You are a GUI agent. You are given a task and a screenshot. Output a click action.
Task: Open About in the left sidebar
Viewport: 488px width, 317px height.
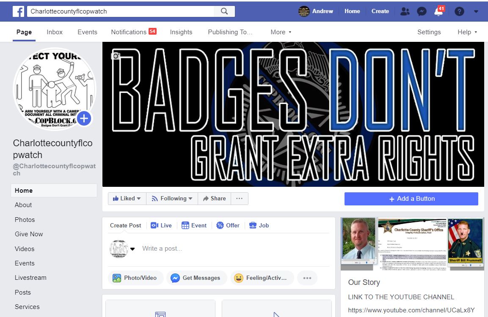coord(23,205)
